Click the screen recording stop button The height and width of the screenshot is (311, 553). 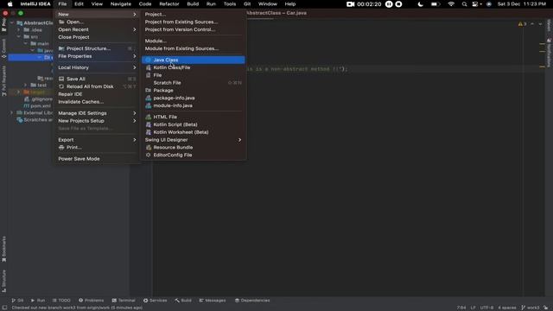398,3
